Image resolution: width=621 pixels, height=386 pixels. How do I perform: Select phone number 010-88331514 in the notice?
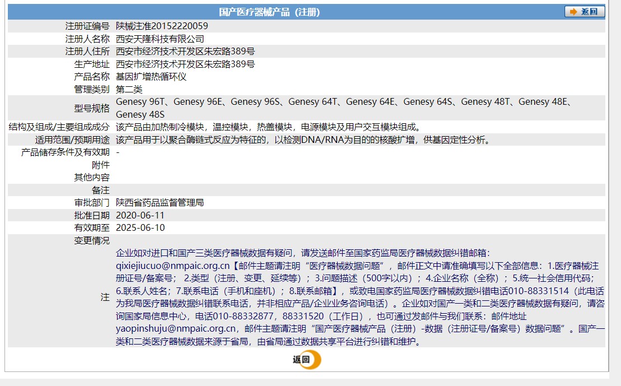pos(539,291)
